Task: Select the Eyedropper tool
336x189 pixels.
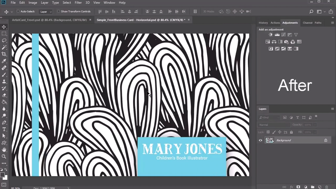Action: pyautogui.click(x=4, y=61)
